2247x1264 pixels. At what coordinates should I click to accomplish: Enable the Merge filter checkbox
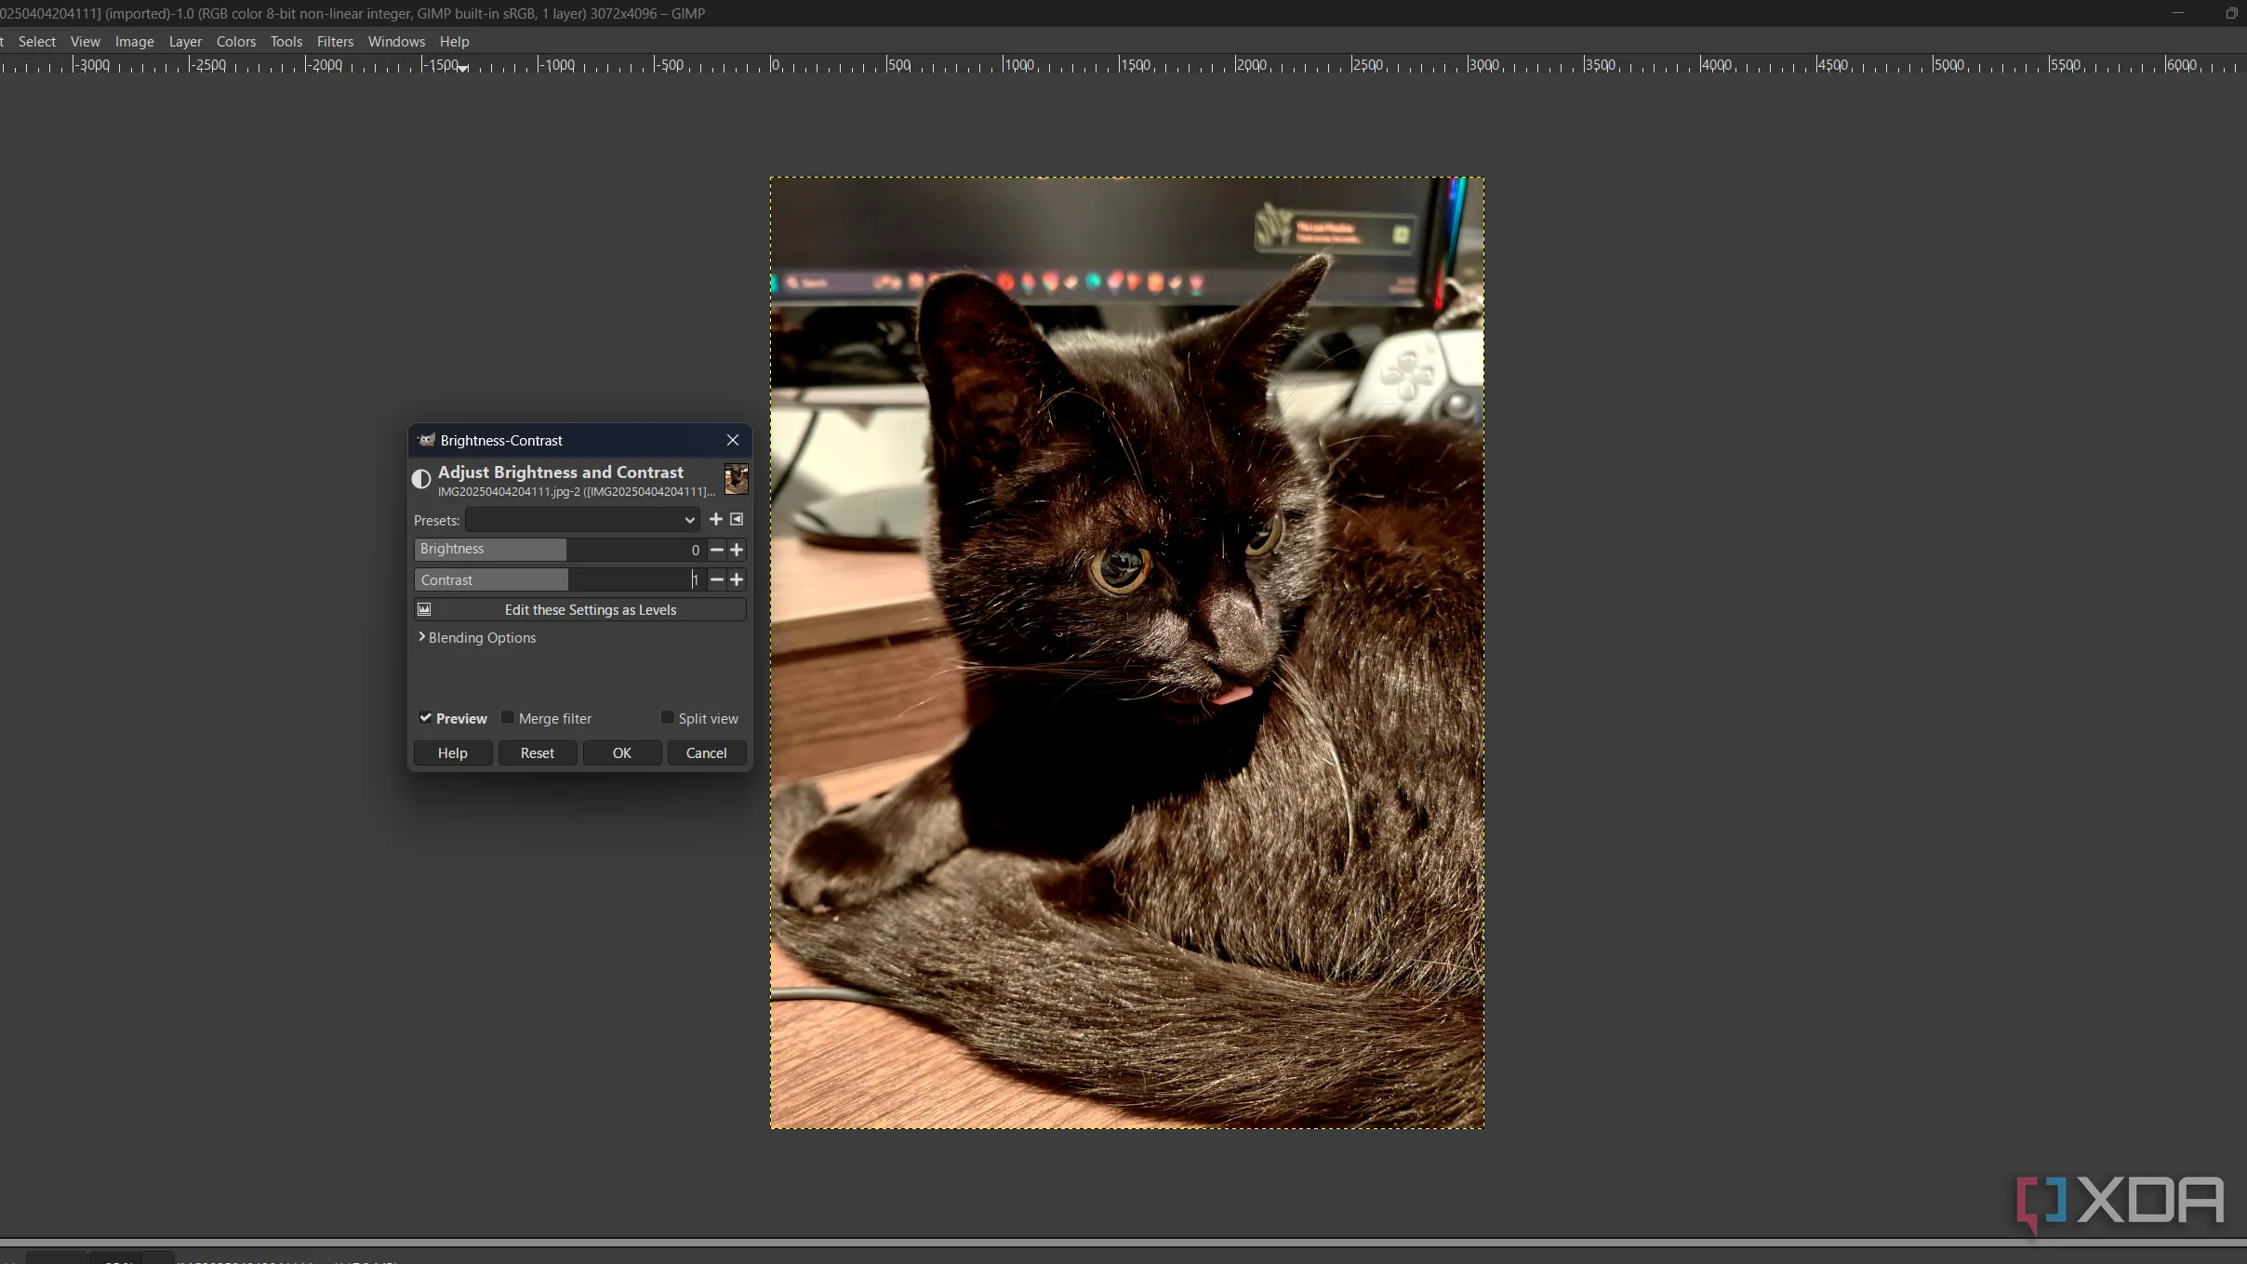pyautogui.click(x=508, y=718)
